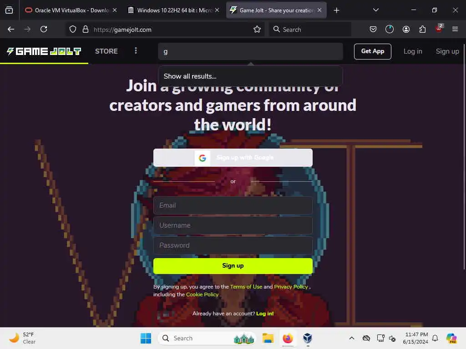Click the Game Jolt logo

[x=44, y=51]
